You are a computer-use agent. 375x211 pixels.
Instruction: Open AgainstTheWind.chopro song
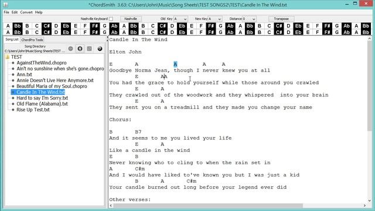click(42, 63)
